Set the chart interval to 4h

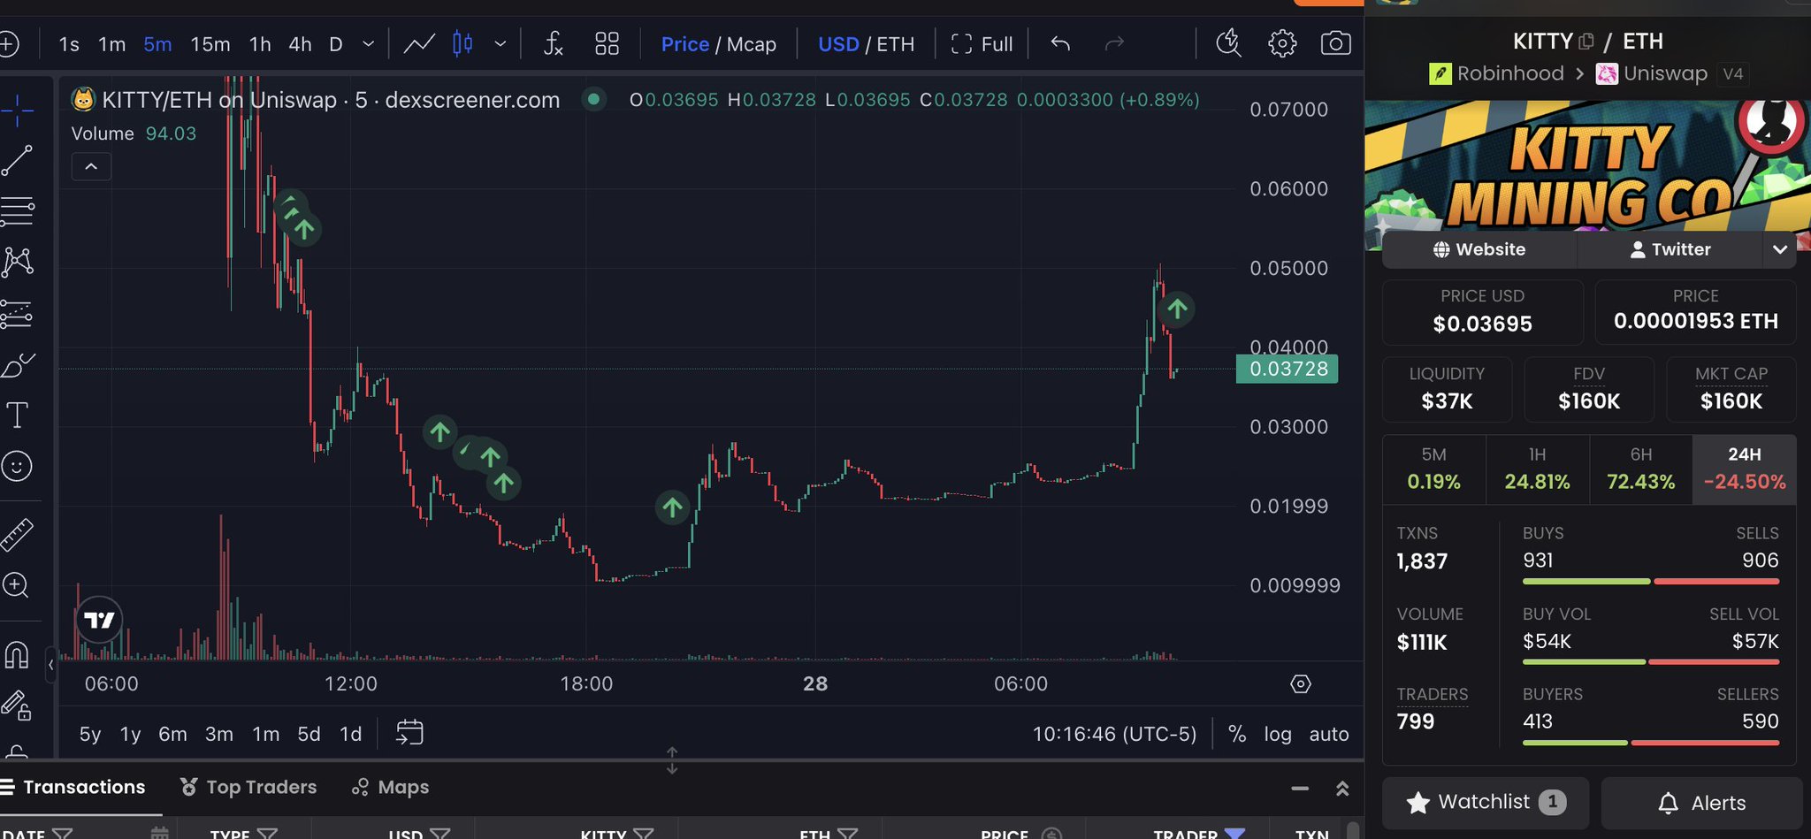tap(300, 44)
